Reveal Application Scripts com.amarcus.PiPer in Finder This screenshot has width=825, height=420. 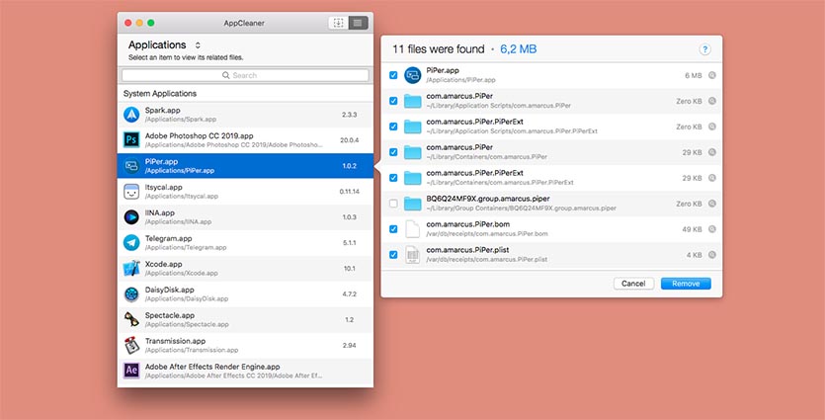(x=712, y=101)
